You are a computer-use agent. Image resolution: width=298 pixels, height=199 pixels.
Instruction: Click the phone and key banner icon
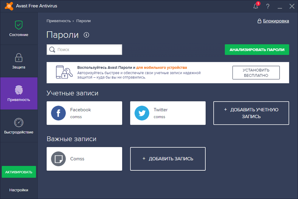64,72
